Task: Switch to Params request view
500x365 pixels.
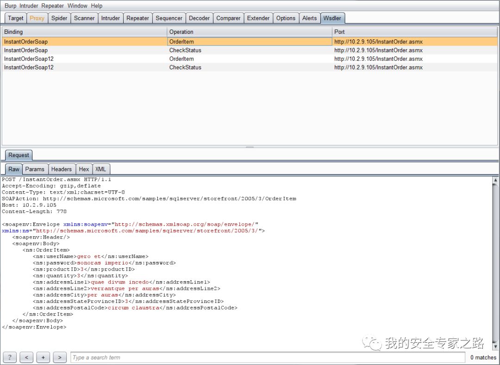Action: (35, 169)
